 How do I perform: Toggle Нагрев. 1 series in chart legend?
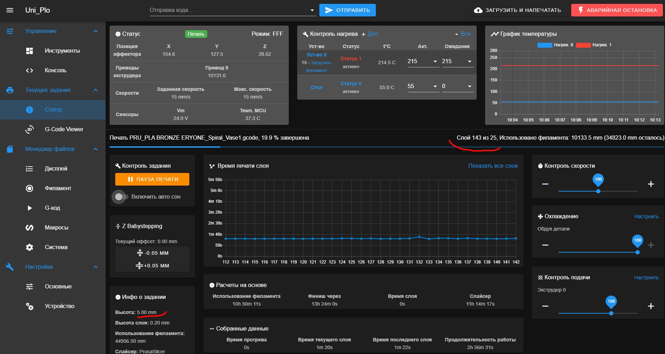coord(594,45)
